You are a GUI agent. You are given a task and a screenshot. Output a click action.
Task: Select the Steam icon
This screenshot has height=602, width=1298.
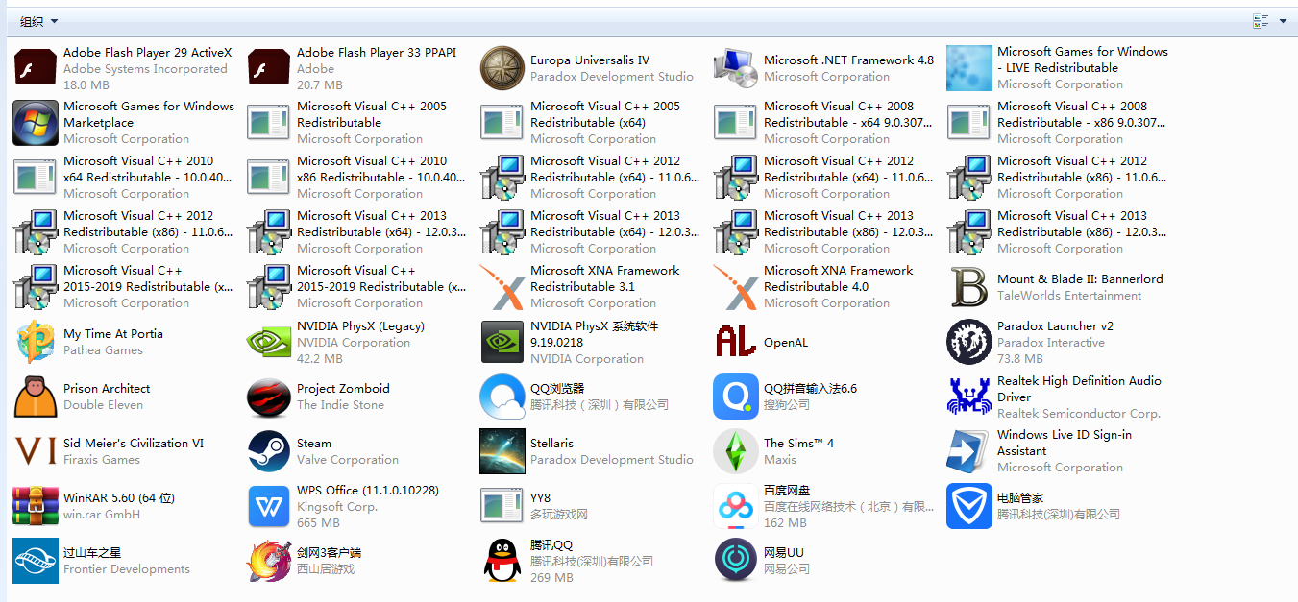click(x=269, y=451)
